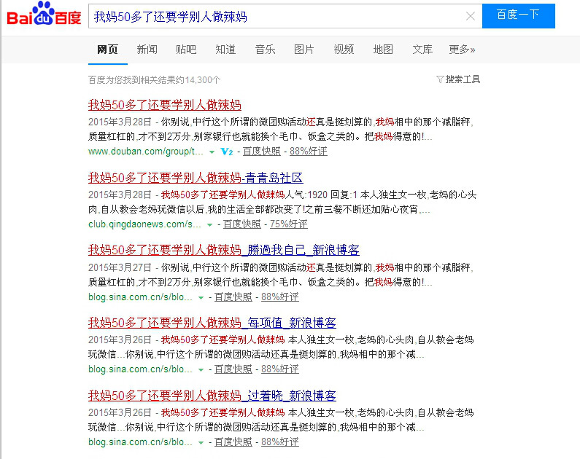
Task: Click the result count text 约14,300个
Action: [x=198, y=80]
